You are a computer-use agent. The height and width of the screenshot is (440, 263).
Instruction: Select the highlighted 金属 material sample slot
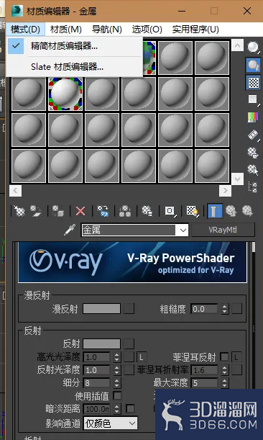(65, 94)
